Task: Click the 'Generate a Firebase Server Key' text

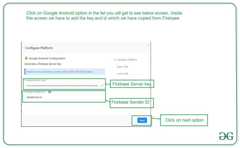Action: (x=43, y=64)
